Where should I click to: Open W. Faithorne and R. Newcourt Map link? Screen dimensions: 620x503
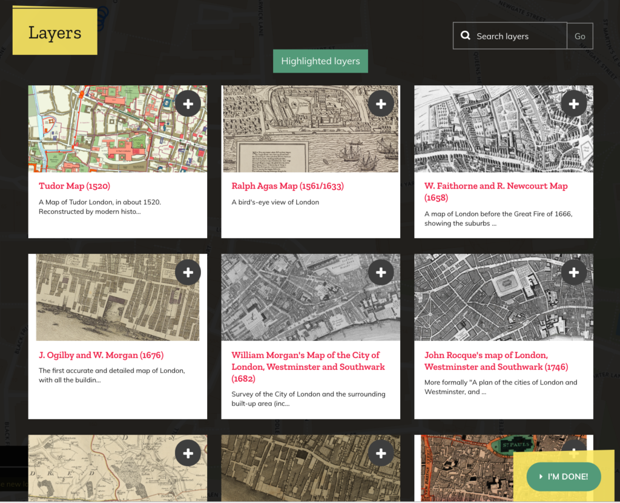pos(496,192)
